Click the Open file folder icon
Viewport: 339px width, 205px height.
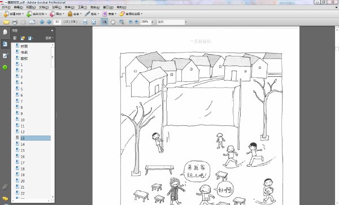pos(6,22)
